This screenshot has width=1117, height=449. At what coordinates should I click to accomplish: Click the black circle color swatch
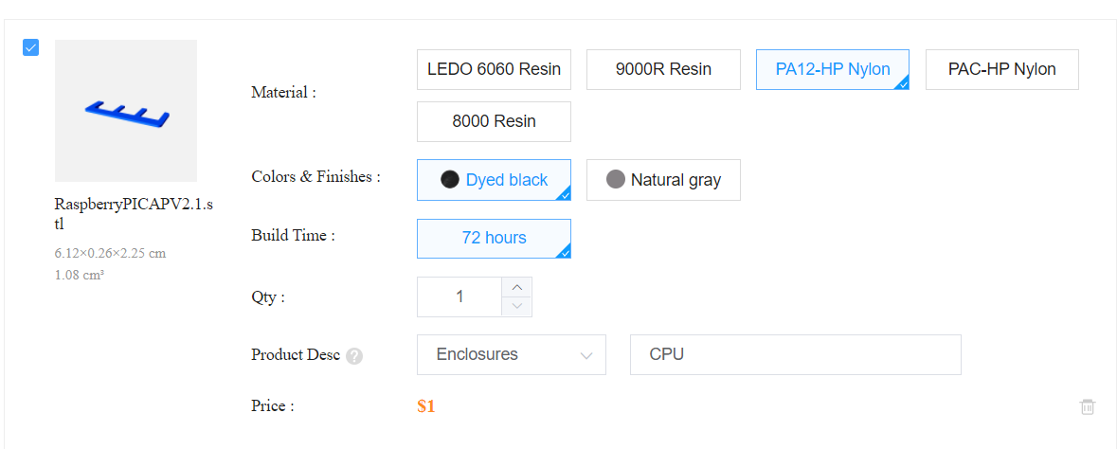tap(449, 180)
